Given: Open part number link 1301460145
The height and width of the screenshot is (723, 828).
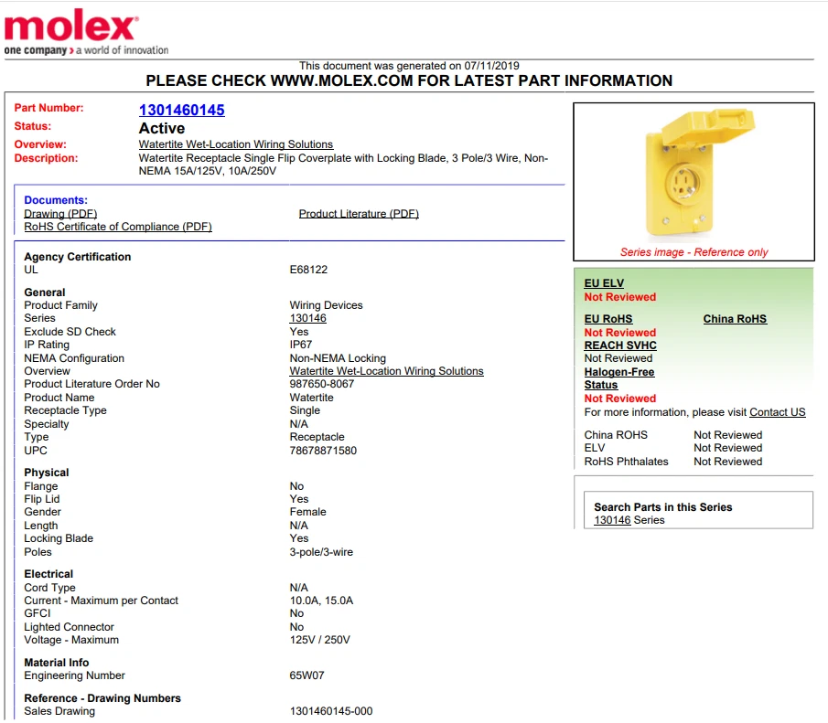Looking at the screenshot, I should (179, 108).
